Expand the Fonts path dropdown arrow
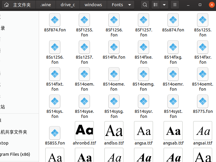216x162 pixels. tap(130, 5)
